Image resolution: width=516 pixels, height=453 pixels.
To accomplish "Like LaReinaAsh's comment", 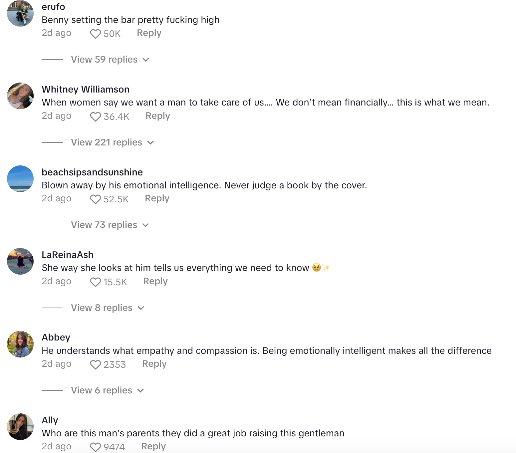I will 96,282.
